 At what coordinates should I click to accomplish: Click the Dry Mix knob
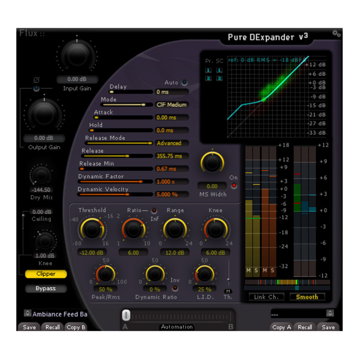point(41,175)
